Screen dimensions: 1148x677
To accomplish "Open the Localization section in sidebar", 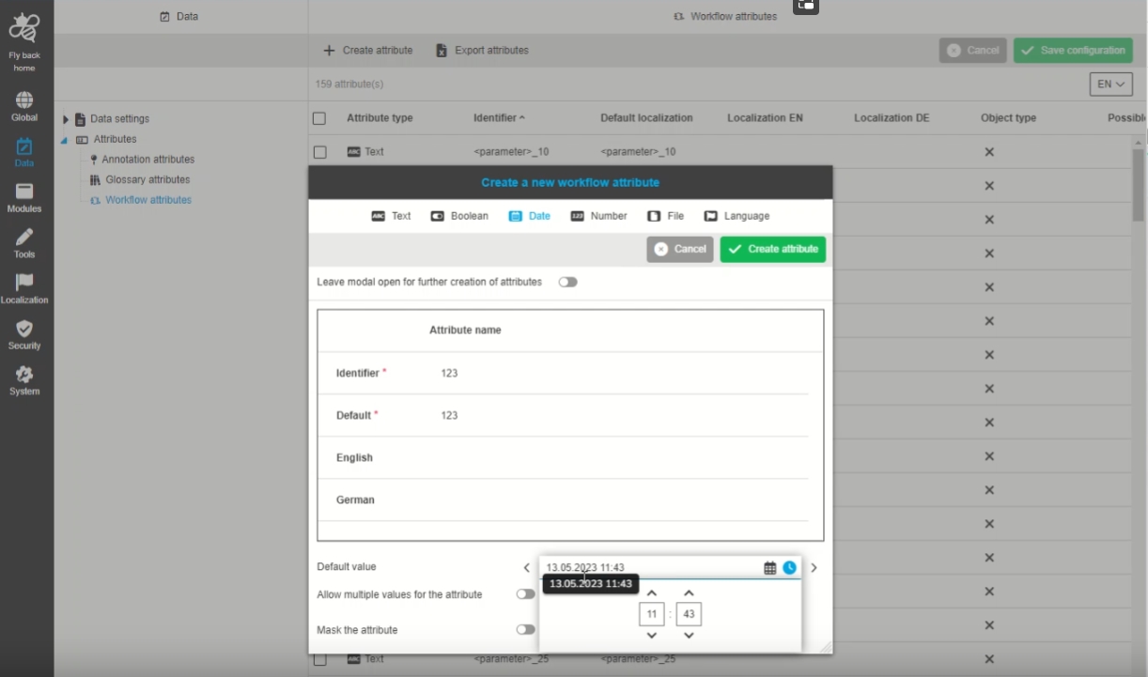I will (x=24, y=288).
